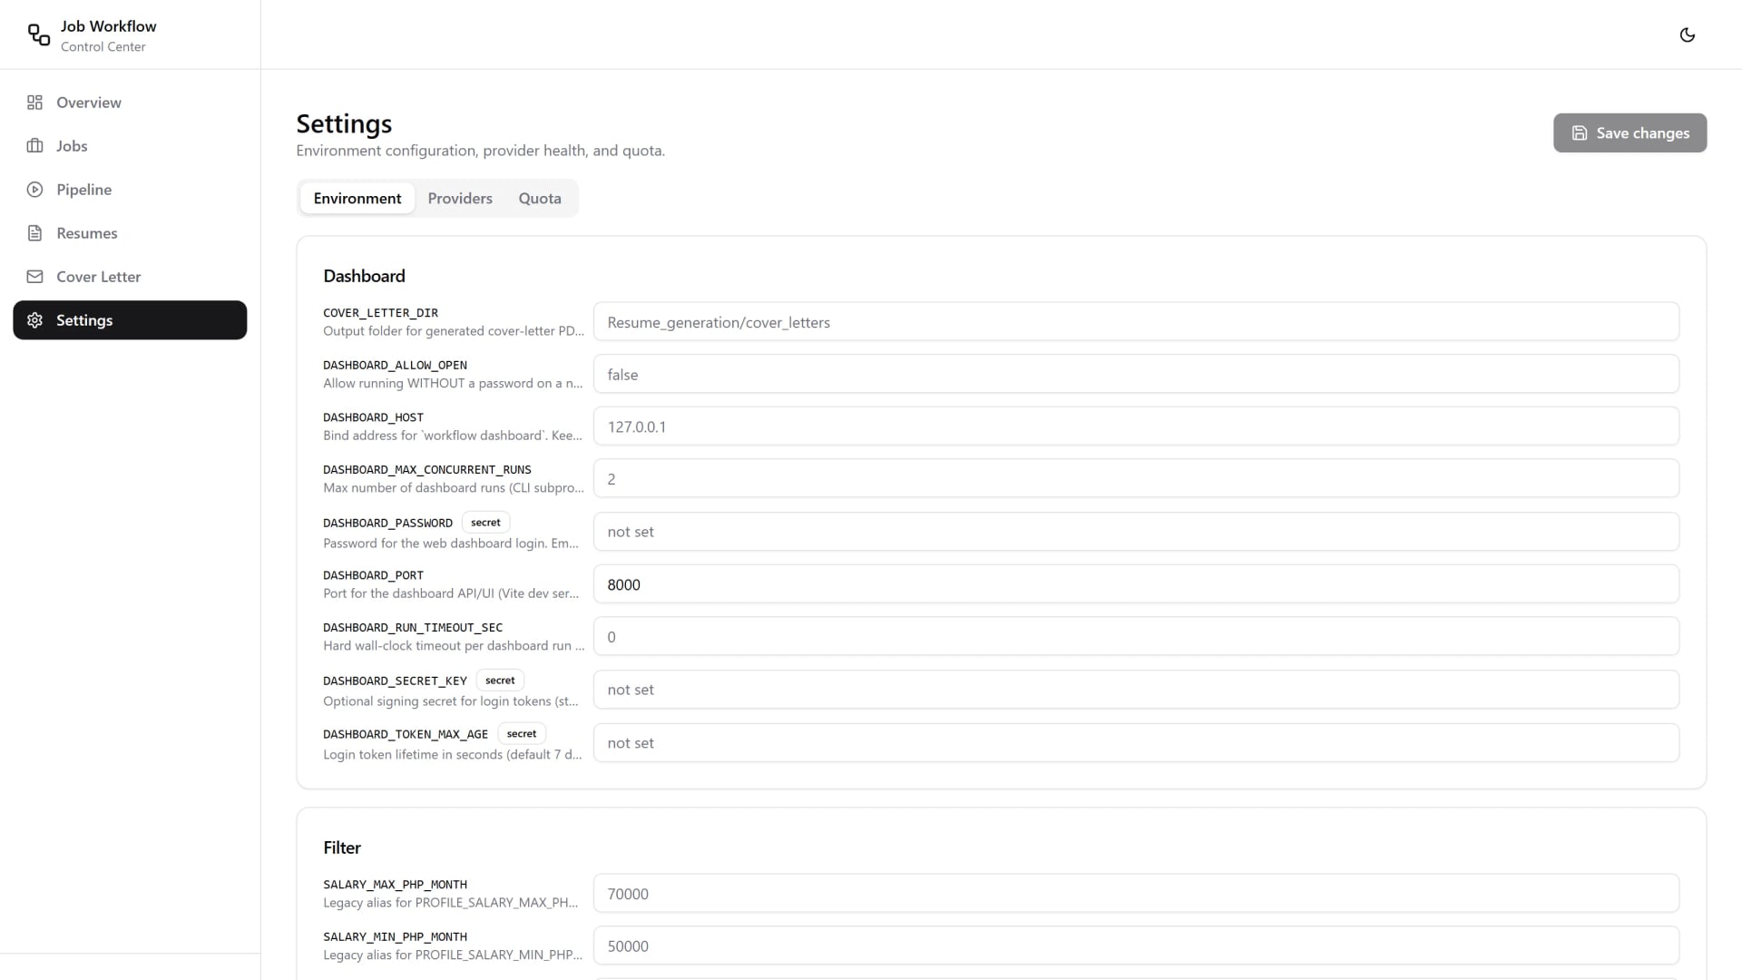
Task: Click the secret badge beside DASHBOARD_TOKEN_MAX_AGE
Action: 522,734
